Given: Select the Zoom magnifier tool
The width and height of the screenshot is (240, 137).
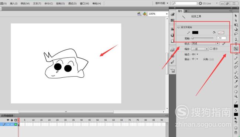Looking at the screenshot, I should click(236, 96).
